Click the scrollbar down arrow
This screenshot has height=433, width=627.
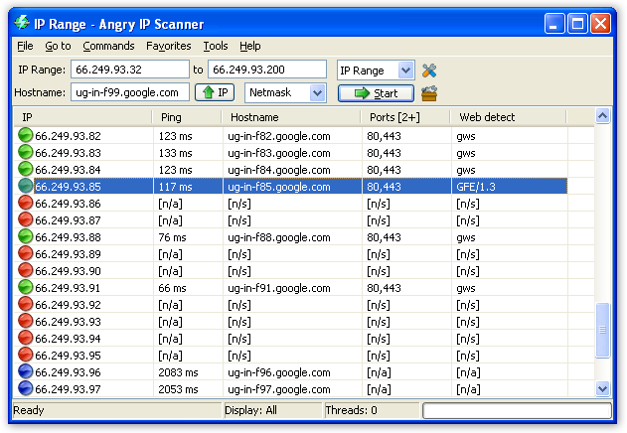tap(602, 389)
